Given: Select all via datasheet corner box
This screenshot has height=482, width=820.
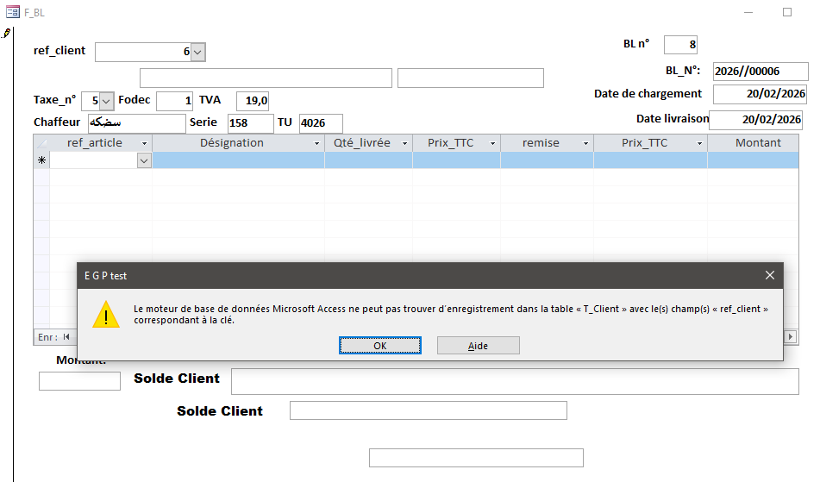Looking at the screenshot, I should click(x=41, y=143).
